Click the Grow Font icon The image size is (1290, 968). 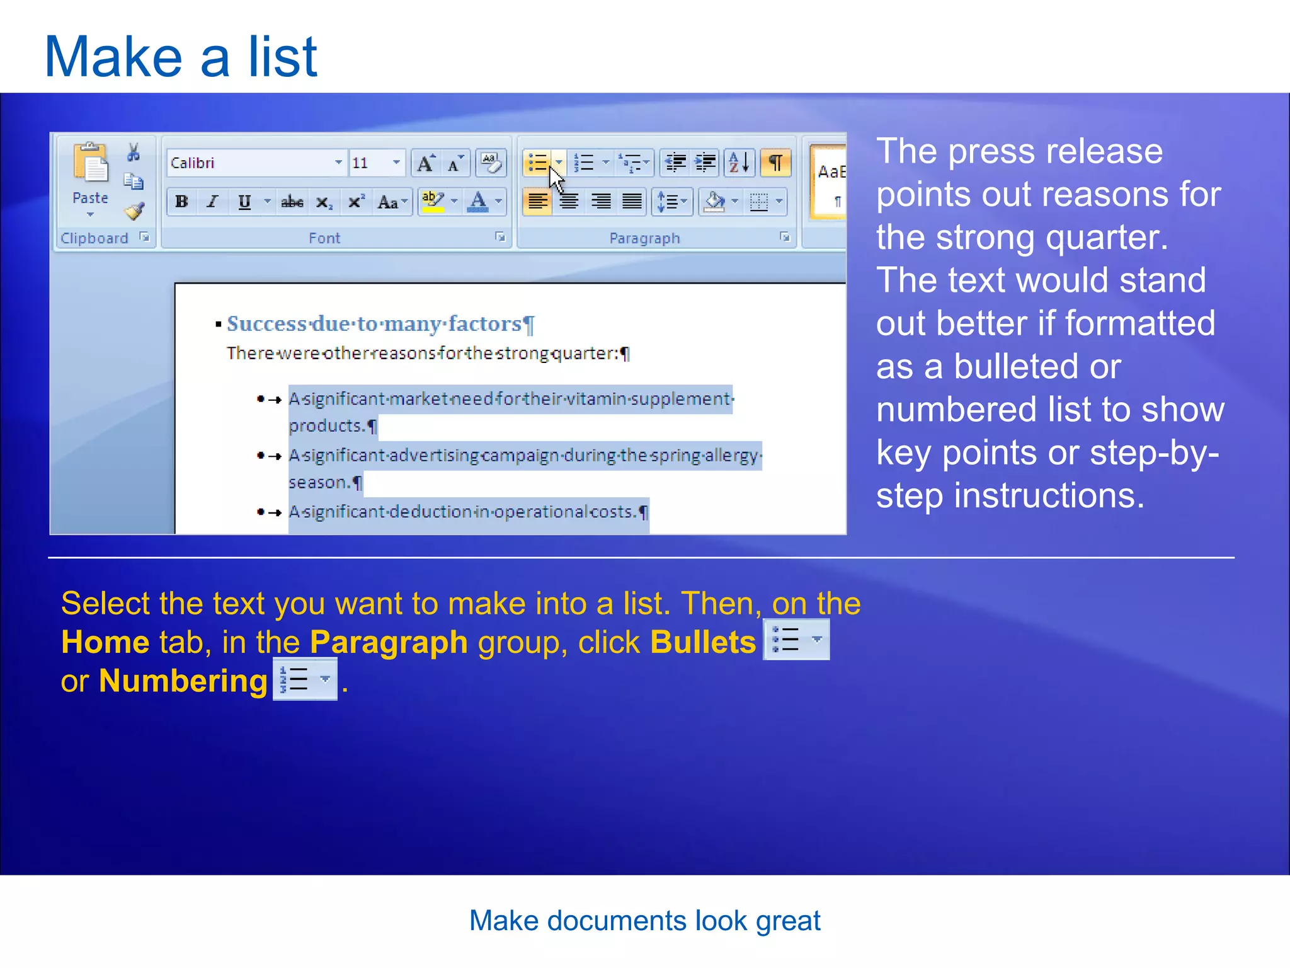click(426, 163)
